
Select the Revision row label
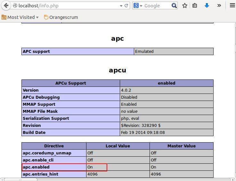(x=71, y=126)
